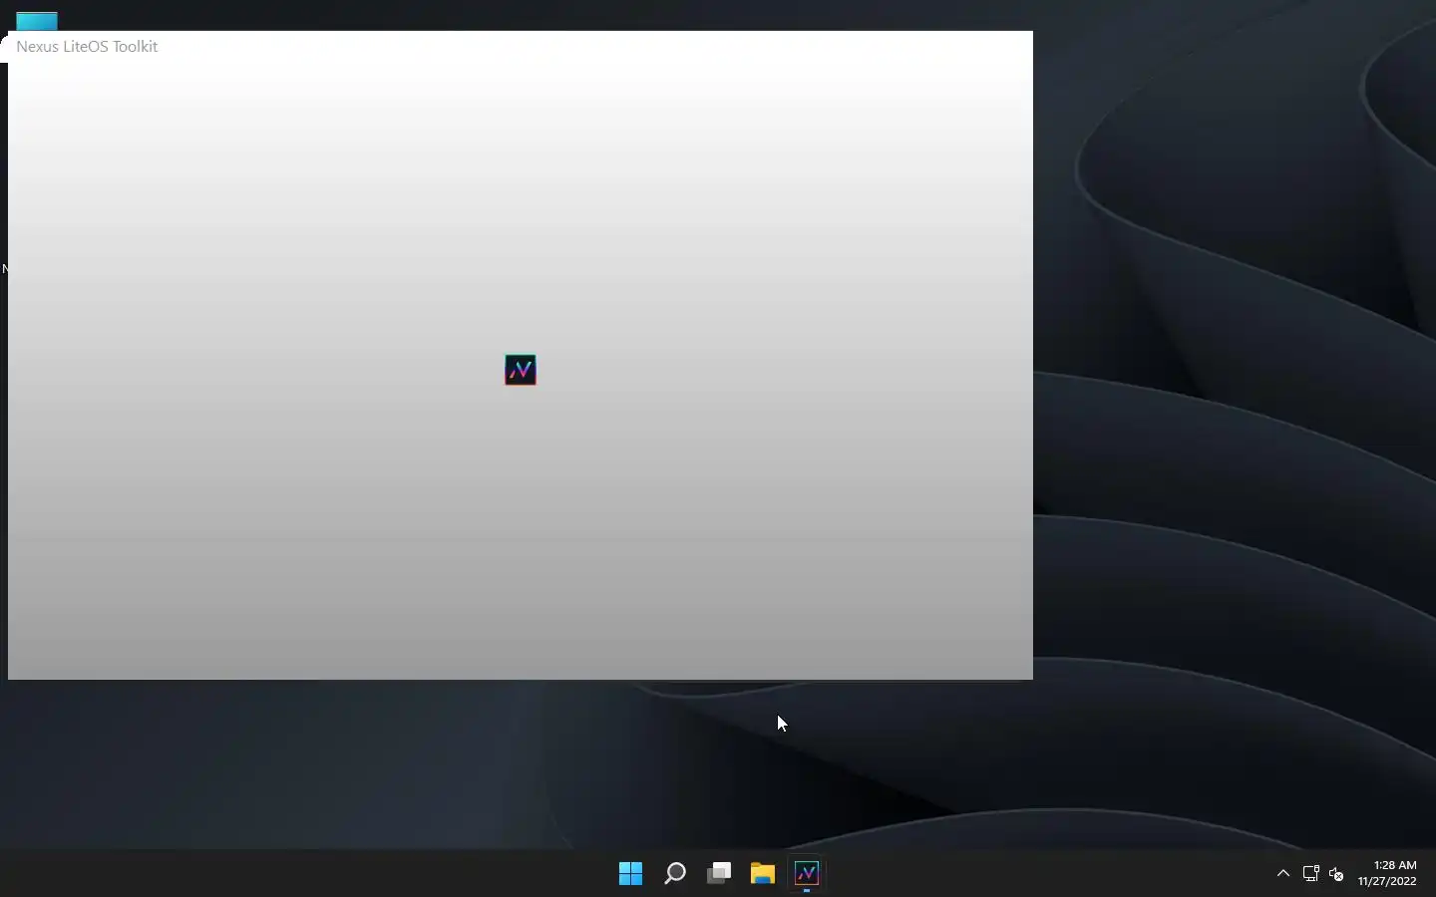
Task: Select the cyan desktop icon behind the window
Action: pos(37,20)
